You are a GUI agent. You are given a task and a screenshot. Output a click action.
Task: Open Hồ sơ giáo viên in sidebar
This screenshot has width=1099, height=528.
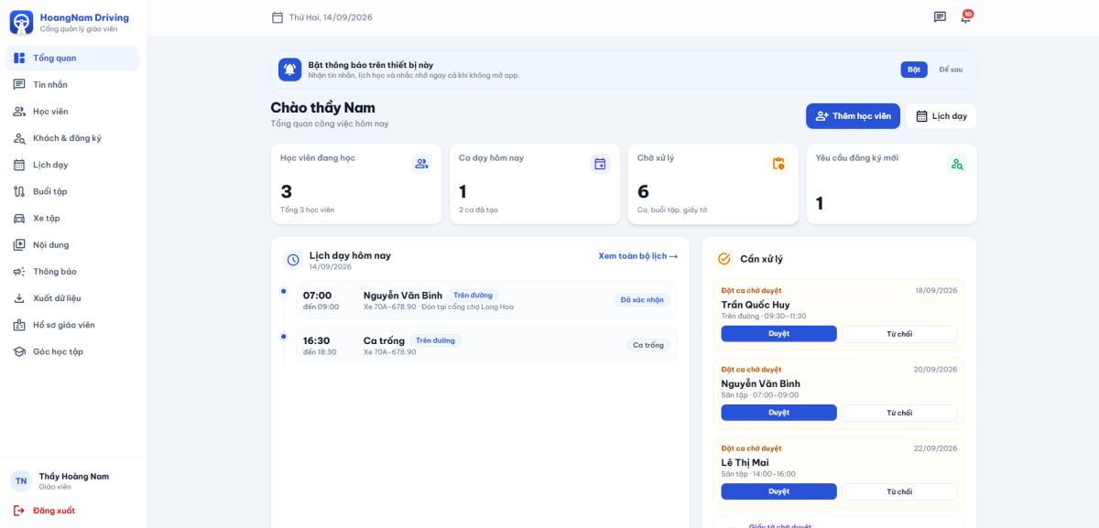[72, 325]
